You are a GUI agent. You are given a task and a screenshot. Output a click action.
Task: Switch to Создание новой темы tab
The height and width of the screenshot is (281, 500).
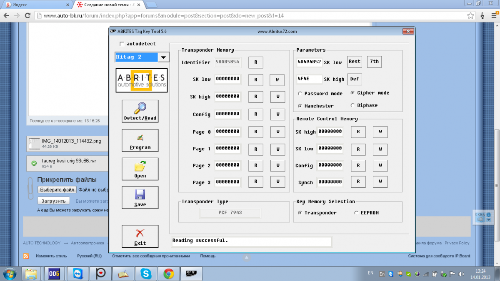pyautogui.click(x=109, y=5)
